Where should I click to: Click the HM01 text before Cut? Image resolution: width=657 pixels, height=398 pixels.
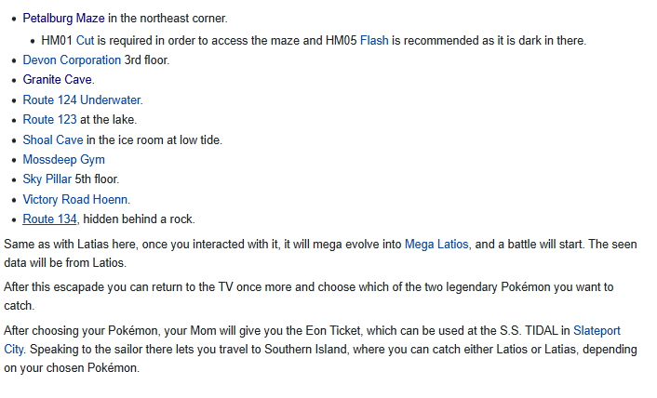coord(57,40)
